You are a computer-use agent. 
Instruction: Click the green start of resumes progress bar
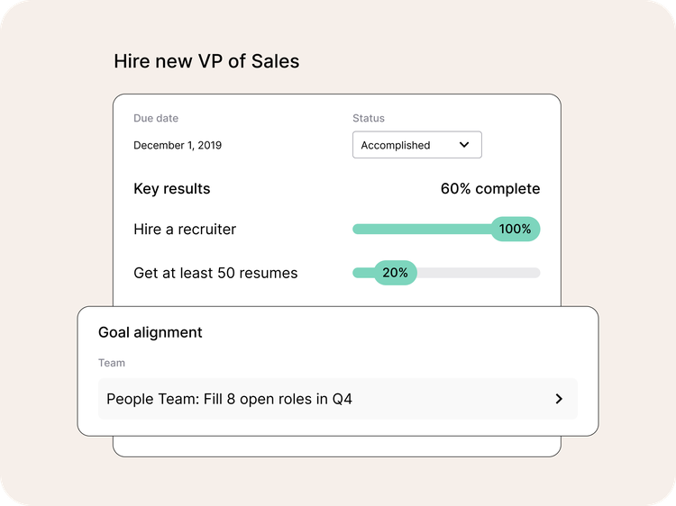(x=362, y=273)
